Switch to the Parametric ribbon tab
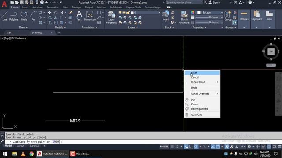 pos(52,7)
